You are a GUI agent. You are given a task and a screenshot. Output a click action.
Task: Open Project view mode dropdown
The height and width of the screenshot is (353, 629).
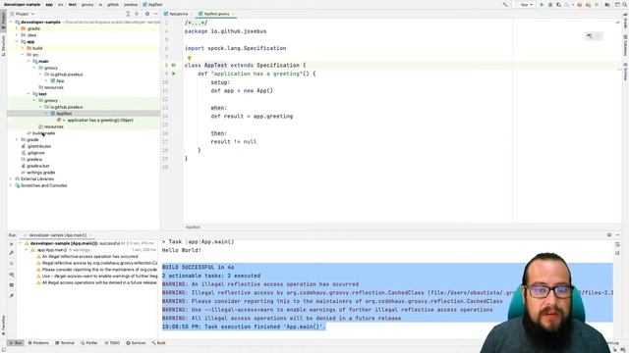23,14
